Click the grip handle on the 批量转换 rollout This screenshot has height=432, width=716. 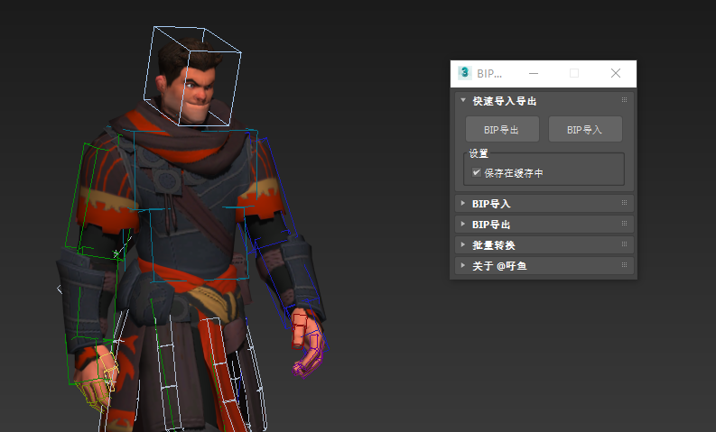click(624, 244)
